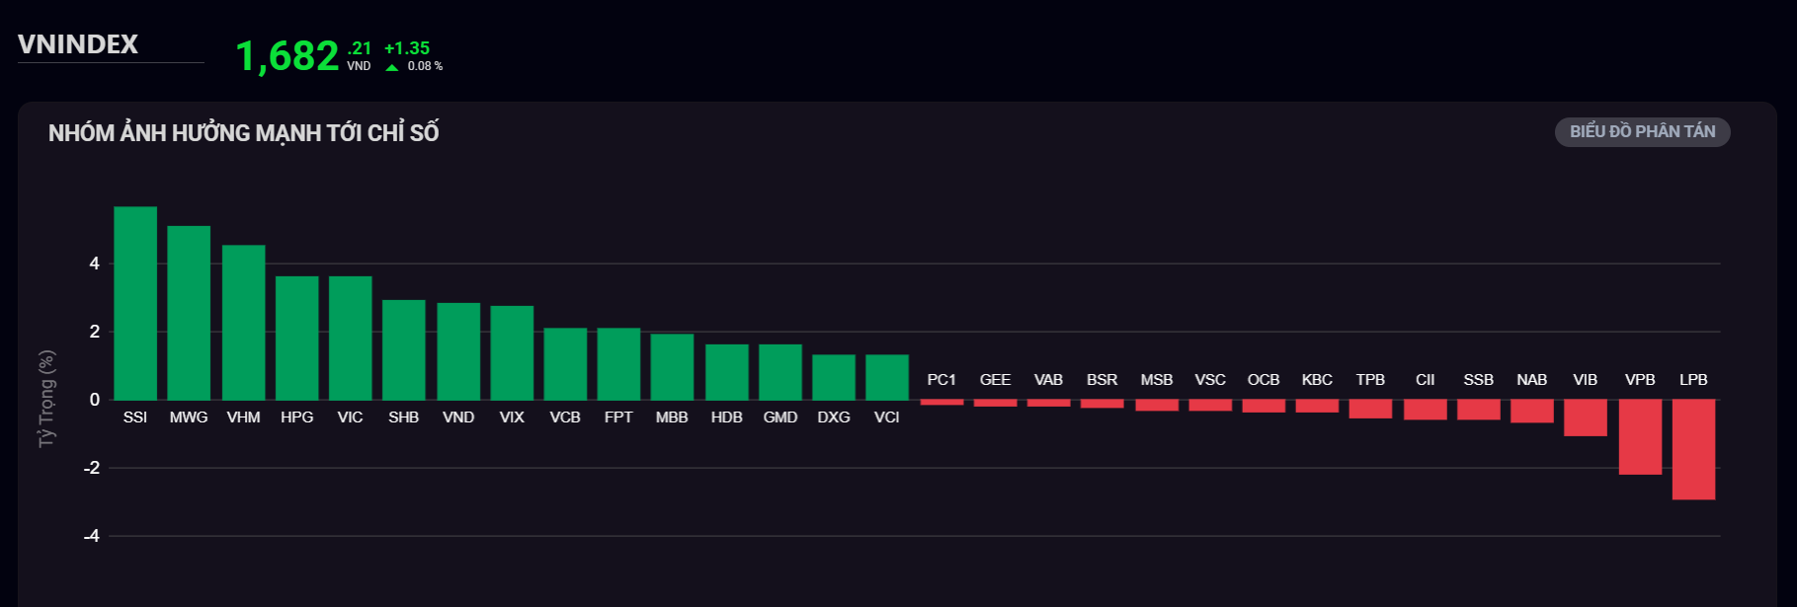Select the VCB green bar
Screen dimensions: 1797x607
click(x=565, y=363)
